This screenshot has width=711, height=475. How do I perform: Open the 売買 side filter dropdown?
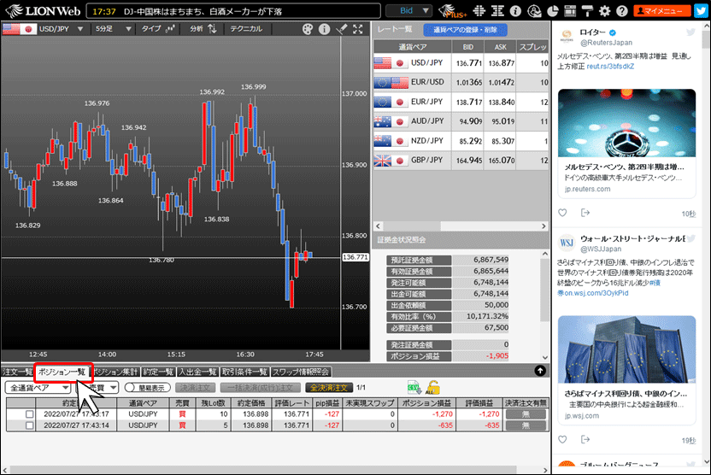pyautogui.click(x=97, y=388)
